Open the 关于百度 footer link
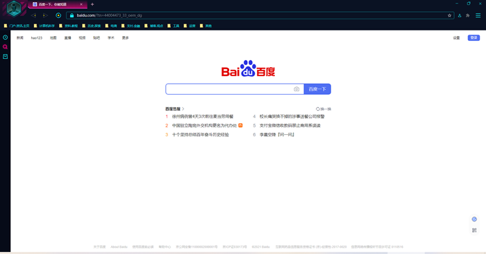 click(x=99, y=247)
